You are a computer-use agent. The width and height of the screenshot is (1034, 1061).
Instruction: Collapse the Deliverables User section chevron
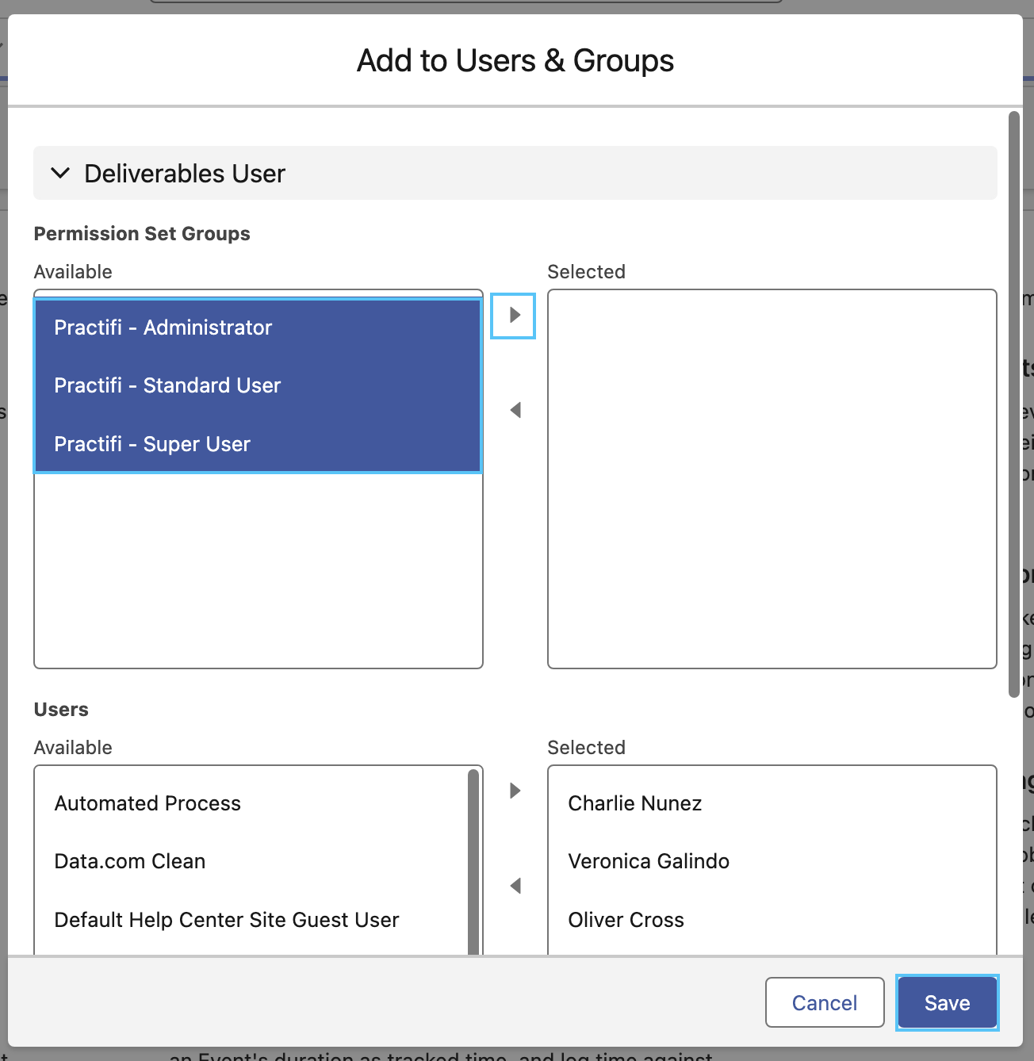click(x=60, y=173)
